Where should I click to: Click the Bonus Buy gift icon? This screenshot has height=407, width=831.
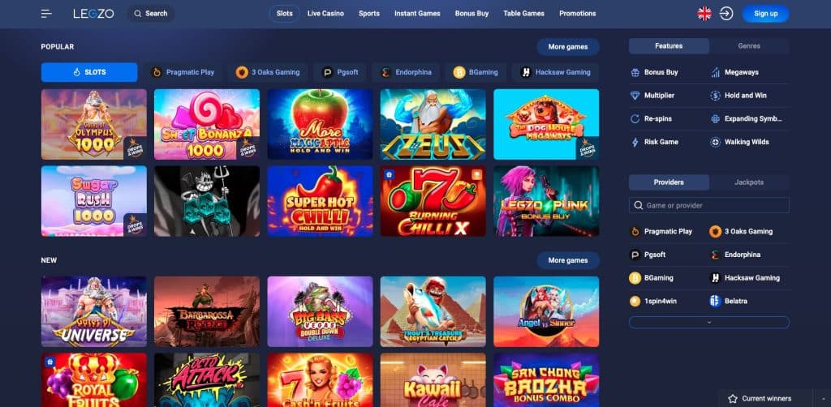[x=635, y=72]
